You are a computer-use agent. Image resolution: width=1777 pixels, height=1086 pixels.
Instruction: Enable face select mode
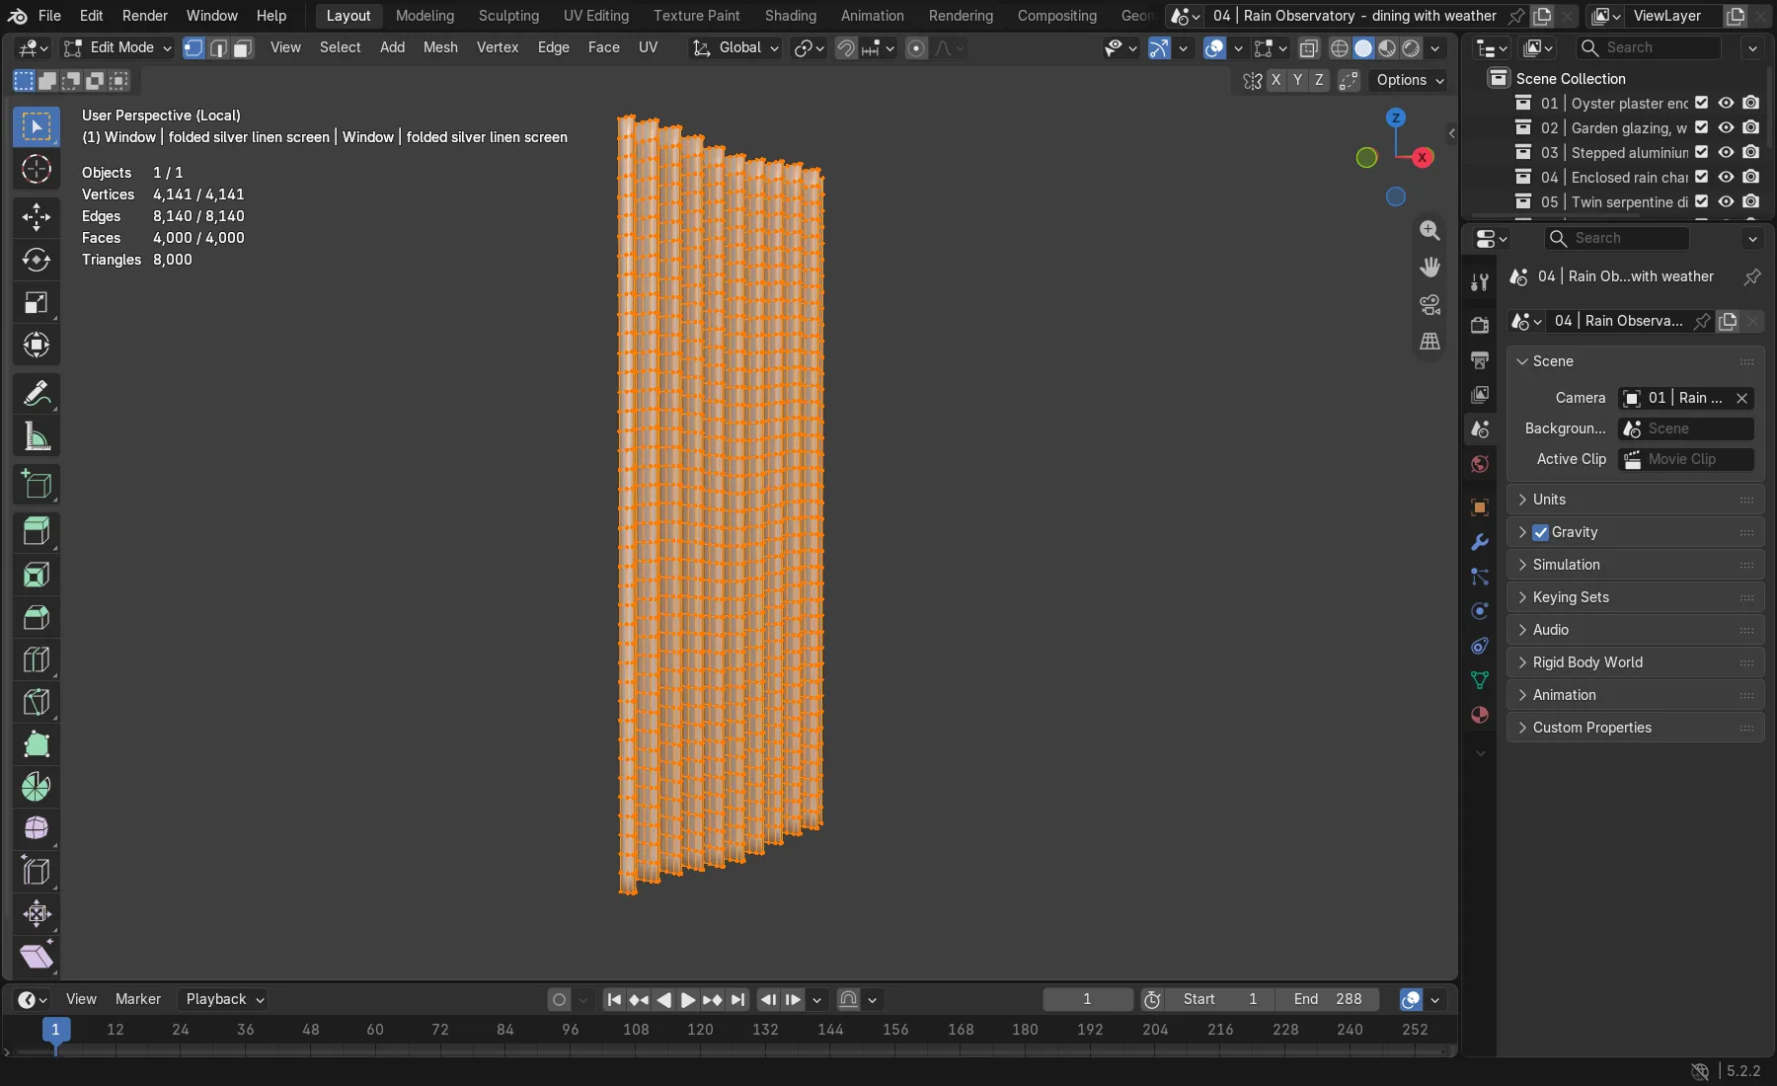pos(243,47)
